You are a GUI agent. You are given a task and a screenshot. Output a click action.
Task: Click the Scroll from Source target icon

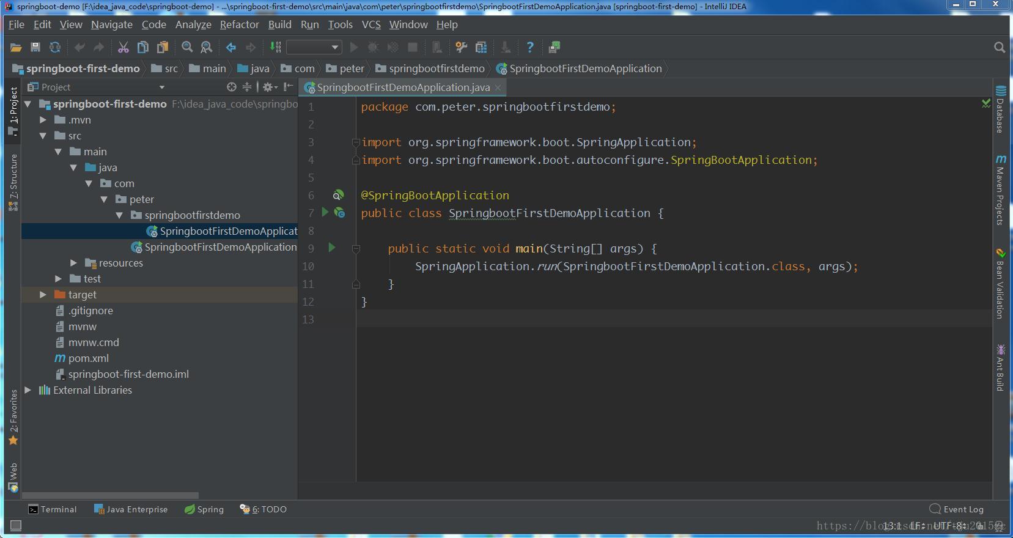point(231,87)
